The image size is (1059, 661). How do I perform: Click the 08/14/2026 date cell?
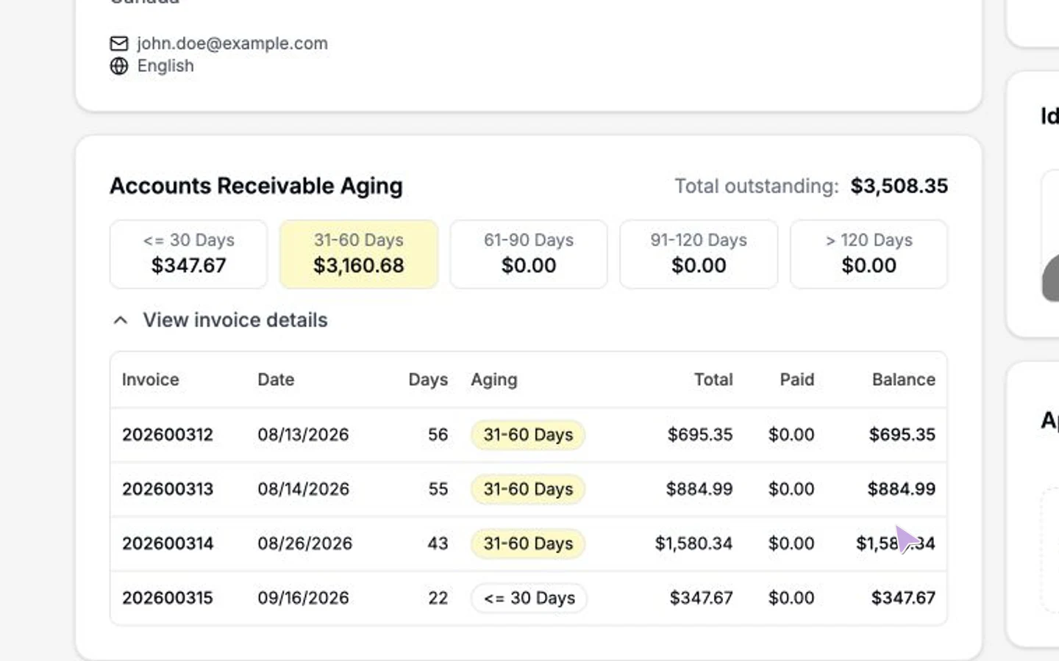303,489
